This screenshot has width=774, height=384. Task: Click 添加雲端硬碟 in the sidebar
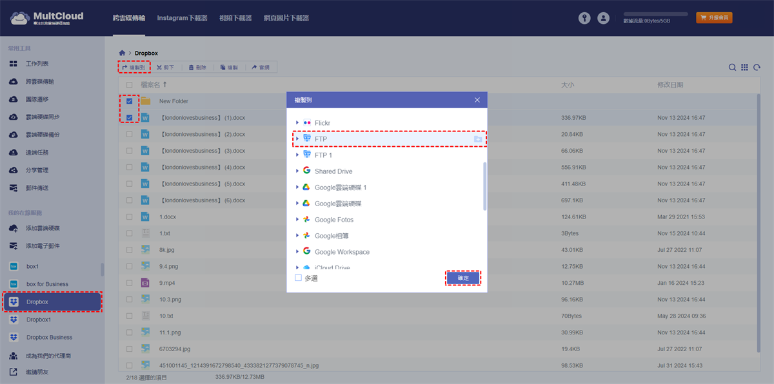tap(43, 228)
